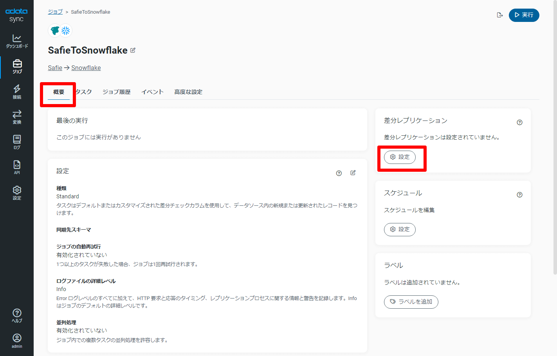Click text ラベルは追加されていません。
Screen dimensions: 557x356
click(422, 282)
